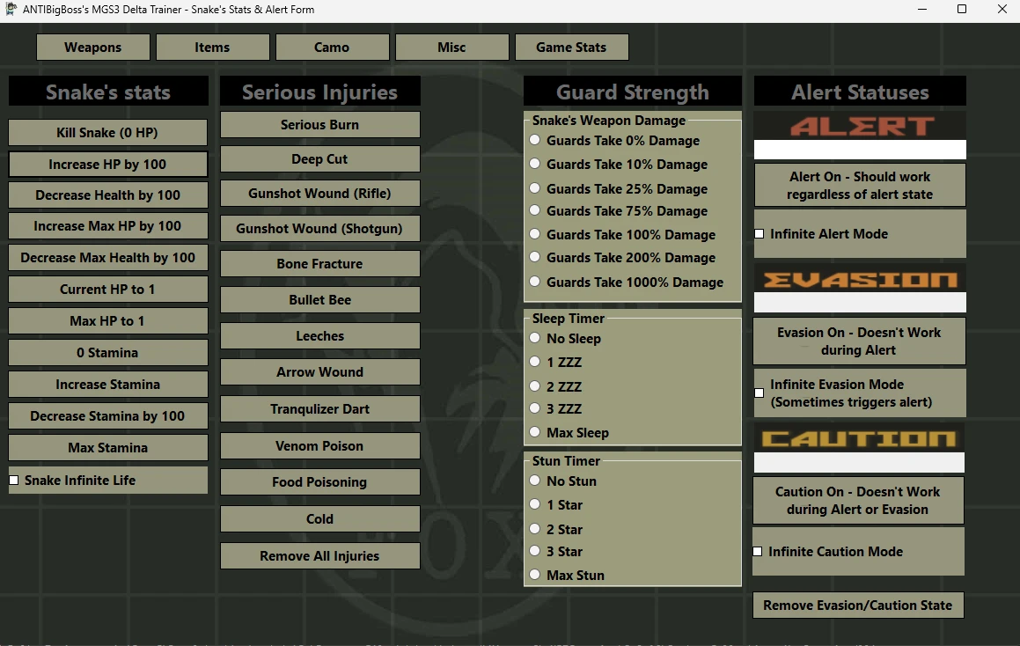Go to Game Stats tab

click(571, 48)
